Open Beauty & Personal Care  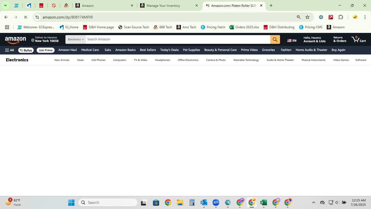point(220,50)
